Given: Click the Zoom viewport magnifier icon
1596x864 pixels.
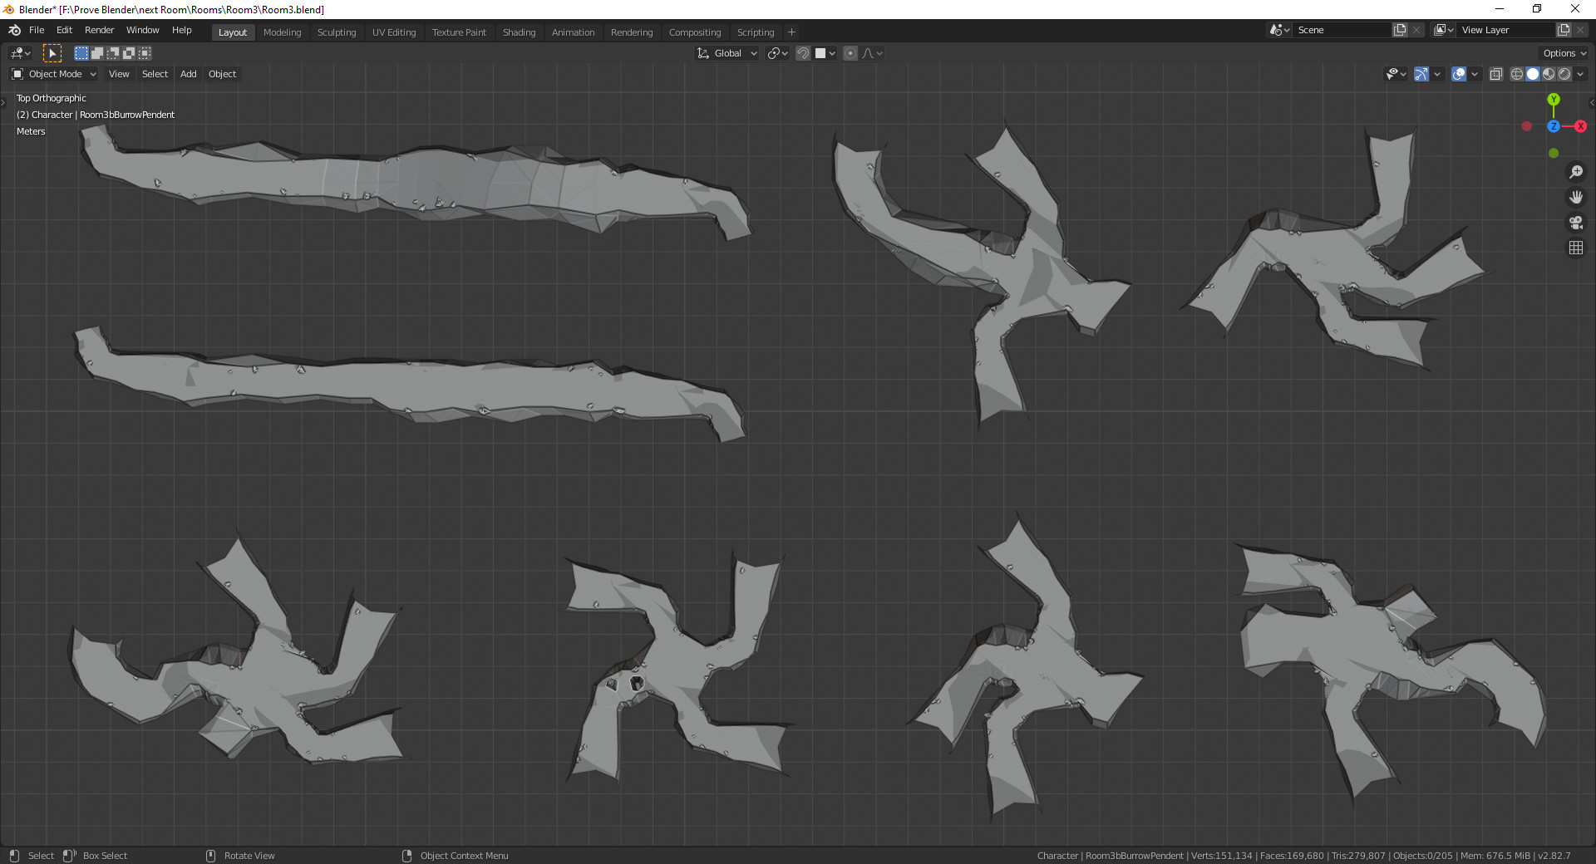Looking at the screenshot, I should click(1575, 172).
